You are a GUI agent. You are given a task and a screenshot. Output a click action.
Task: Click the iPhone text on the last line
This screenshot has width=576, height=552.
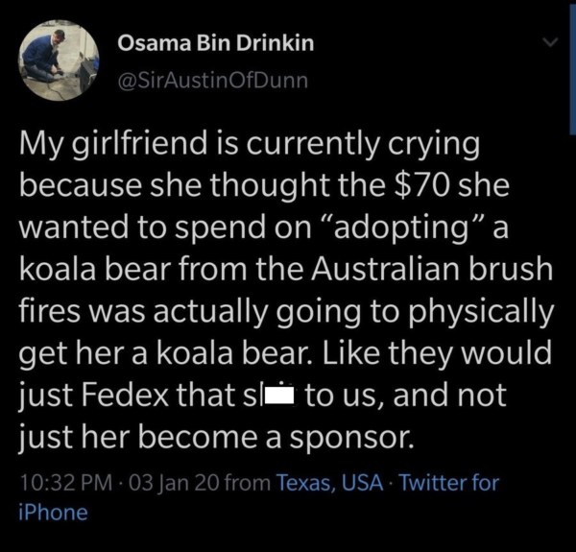click(x=53, y=512)
